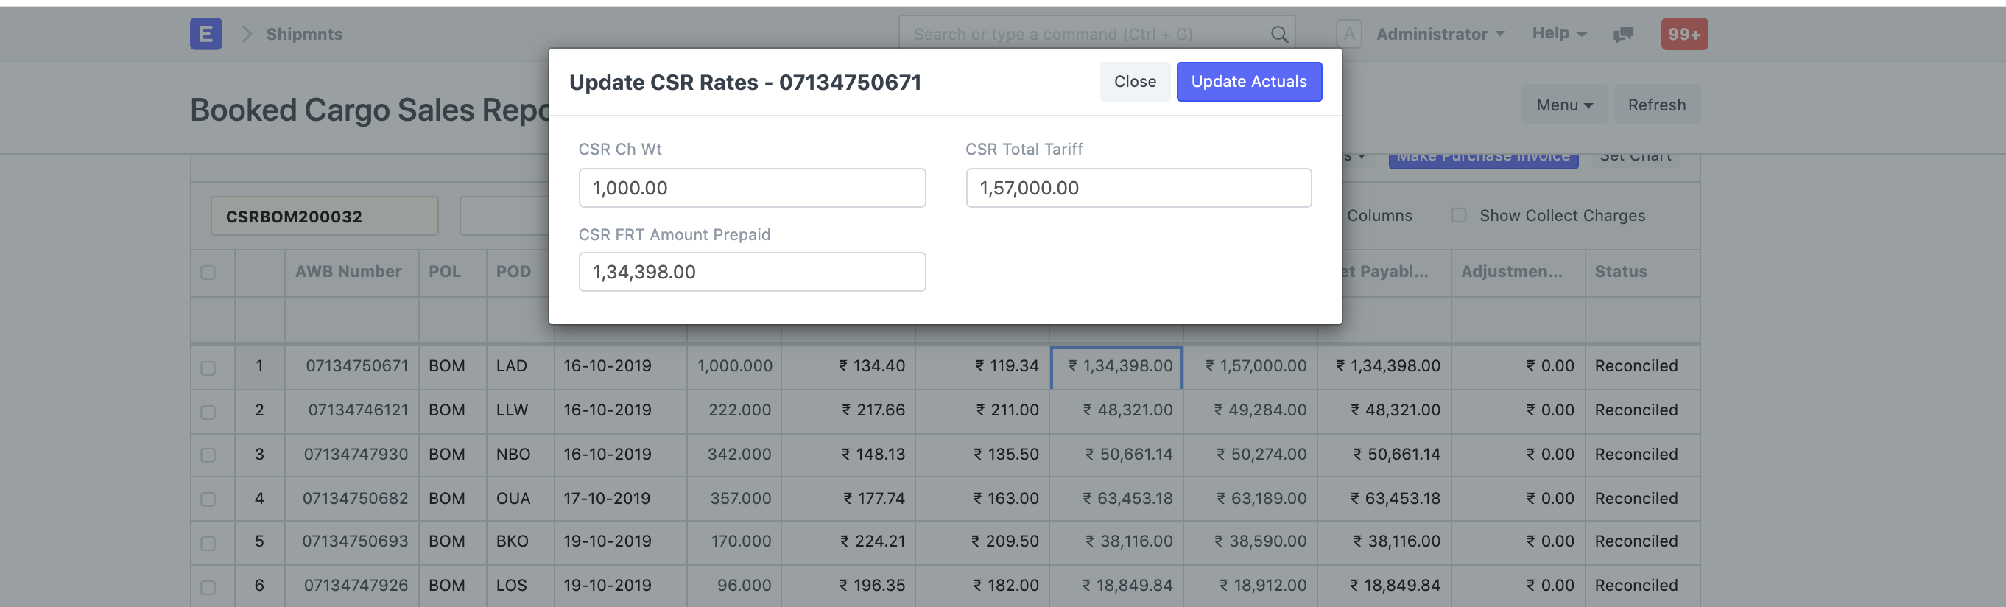Toggle the select-all checkbox in table header

[x=208, y=272]
